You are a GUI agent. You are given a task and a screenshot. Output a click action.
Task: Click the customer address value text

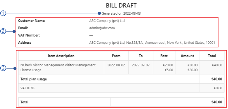152,43
